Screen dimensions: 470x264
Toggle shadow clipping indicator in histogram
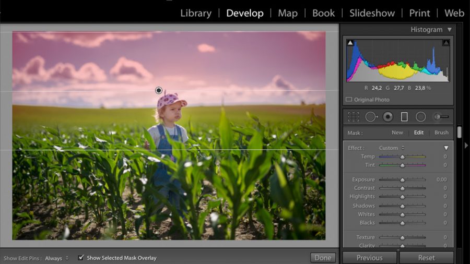(350, 43)
